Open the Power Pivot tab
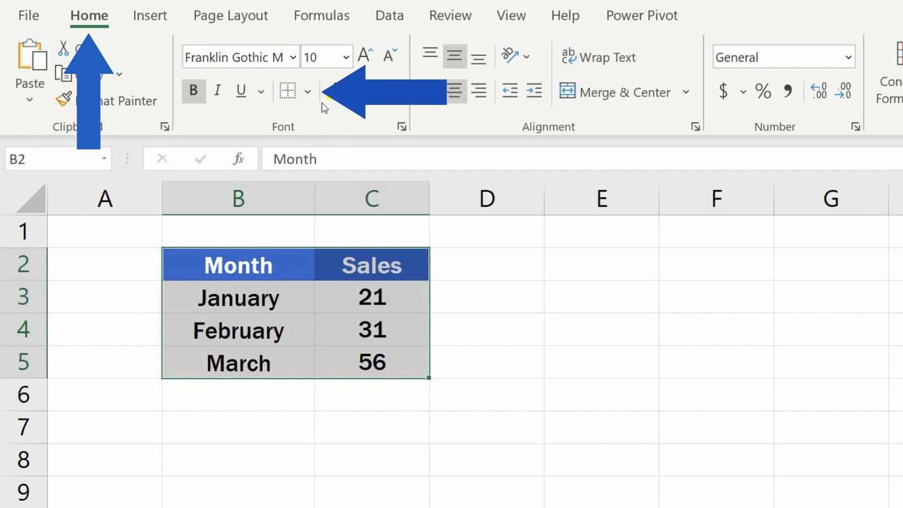Screen dimensions: 903x508 click(641, 15)
